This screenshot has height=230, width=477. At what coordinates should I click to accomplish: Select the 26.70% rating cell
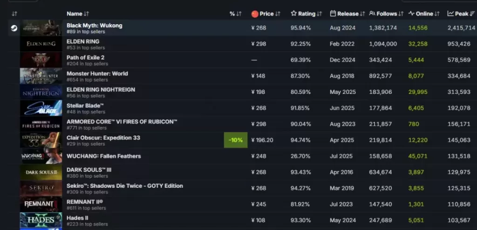300,156
